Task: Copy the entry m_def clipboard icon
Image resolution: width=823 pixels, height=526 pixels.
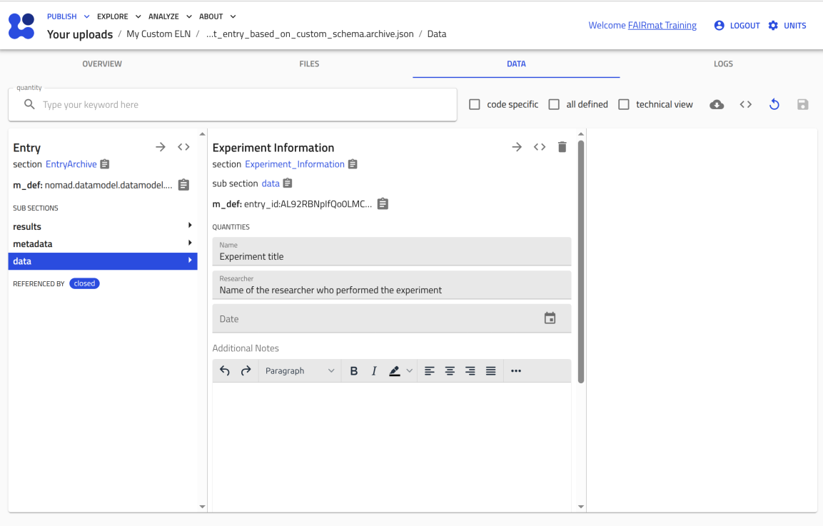Action: tap(183, 185)
